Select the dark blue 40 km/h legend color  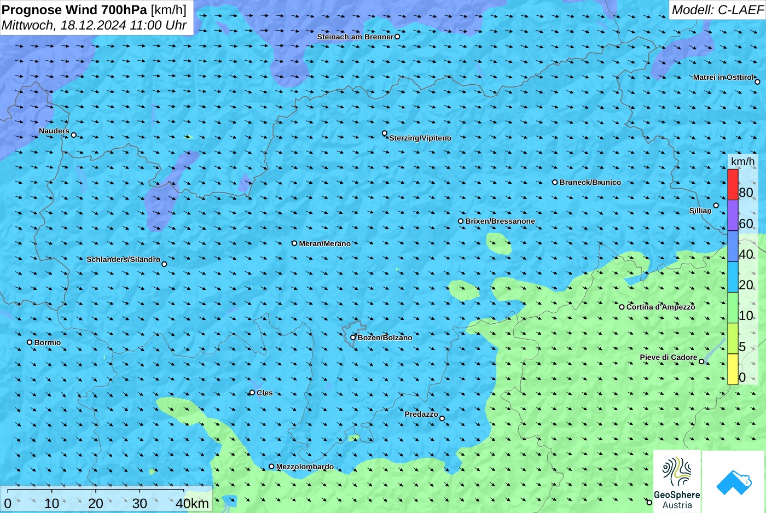click(x=733, y=246)
